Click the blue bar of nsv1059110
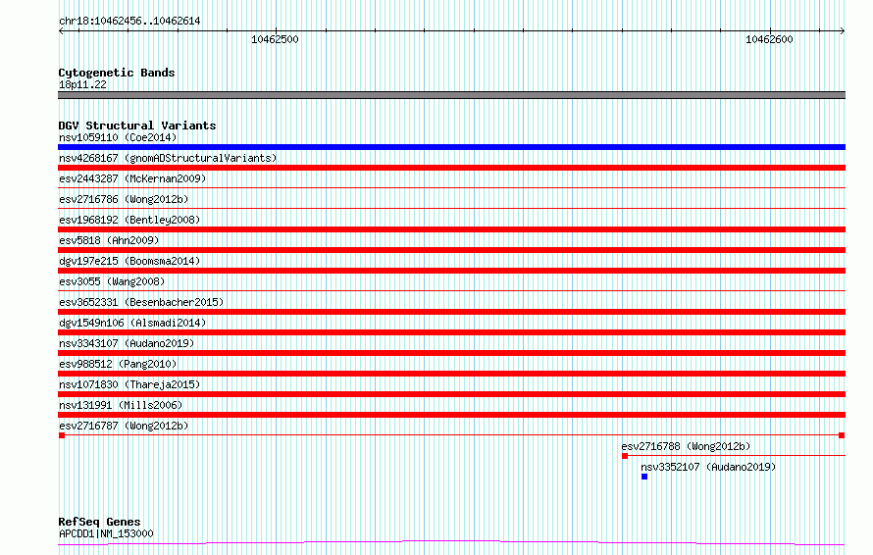 451,147
